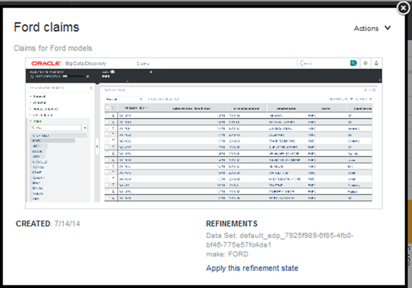
Task: Click the "make: FORD" refinement entry
Action: tap(227, 254)
